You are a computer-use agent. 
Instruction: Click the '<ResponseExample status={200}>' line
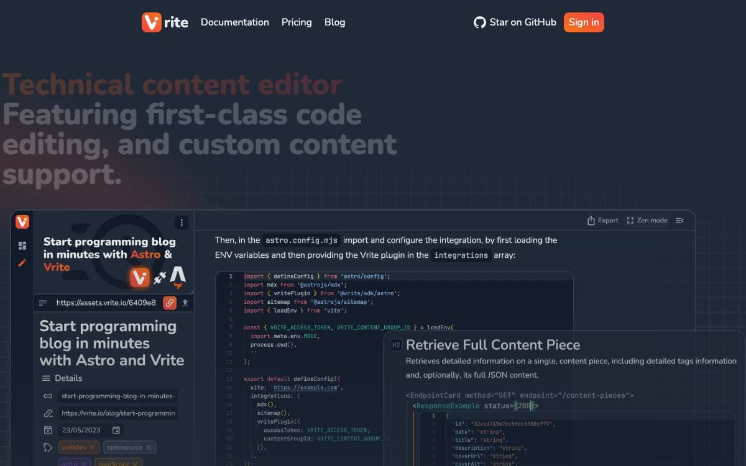(476, 406)
